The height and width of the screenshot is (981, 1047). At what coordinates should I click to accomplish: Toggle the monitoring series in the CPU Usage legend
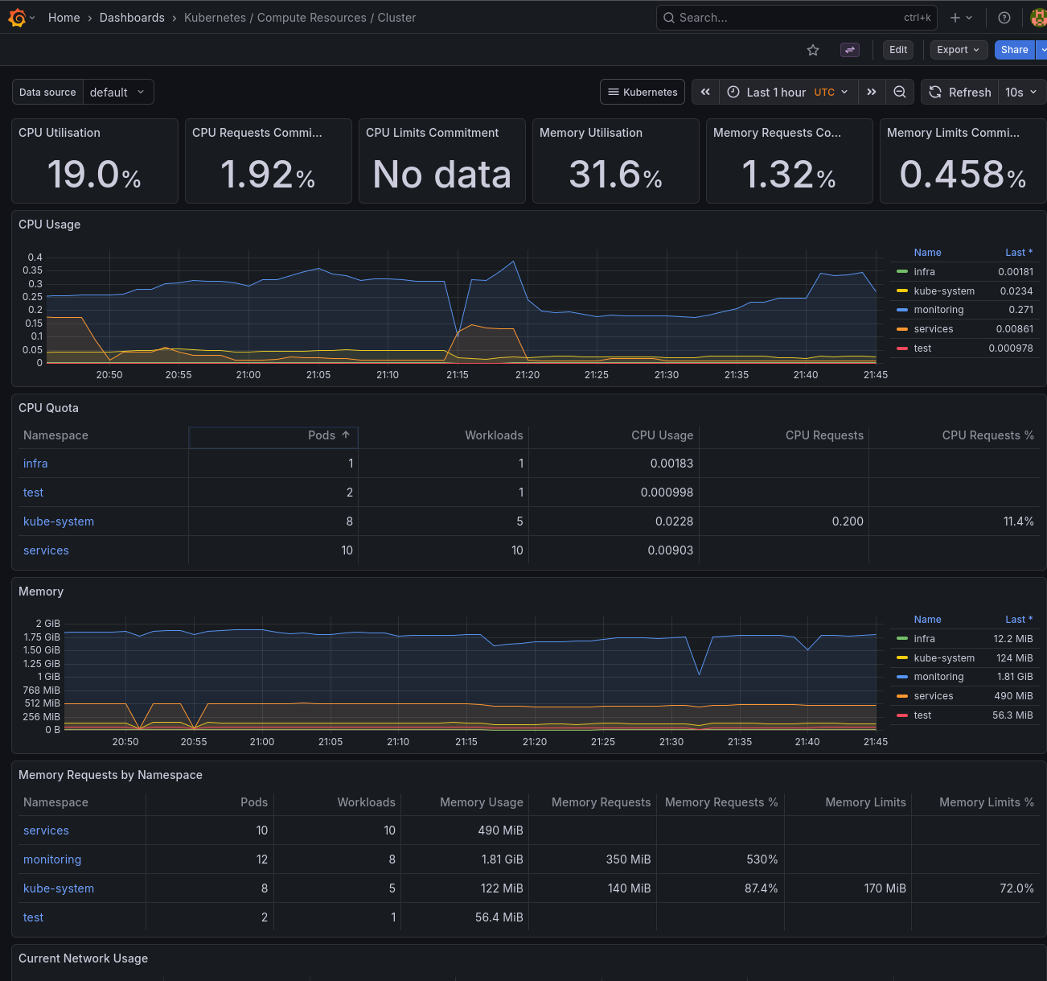[939, 310]
